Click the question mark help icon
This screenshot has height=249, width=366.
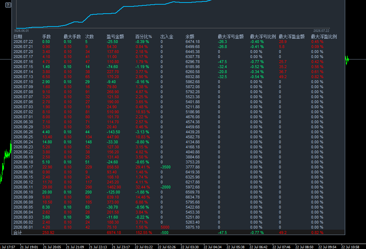(8, 5)
